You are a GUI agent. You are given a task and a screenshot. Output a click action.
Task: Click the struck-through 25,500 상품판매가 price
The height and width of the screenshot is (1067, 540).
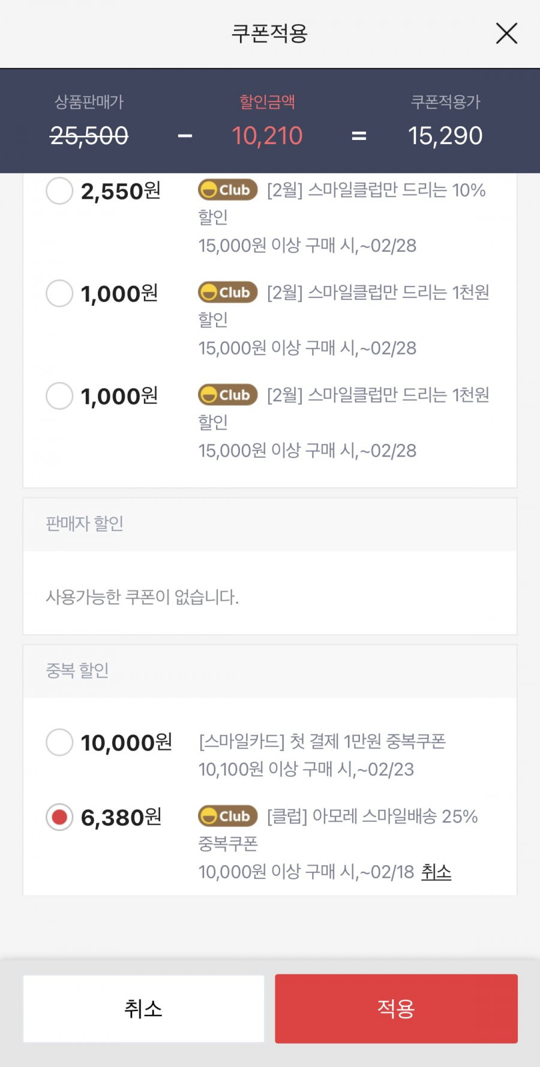point(89,136)
